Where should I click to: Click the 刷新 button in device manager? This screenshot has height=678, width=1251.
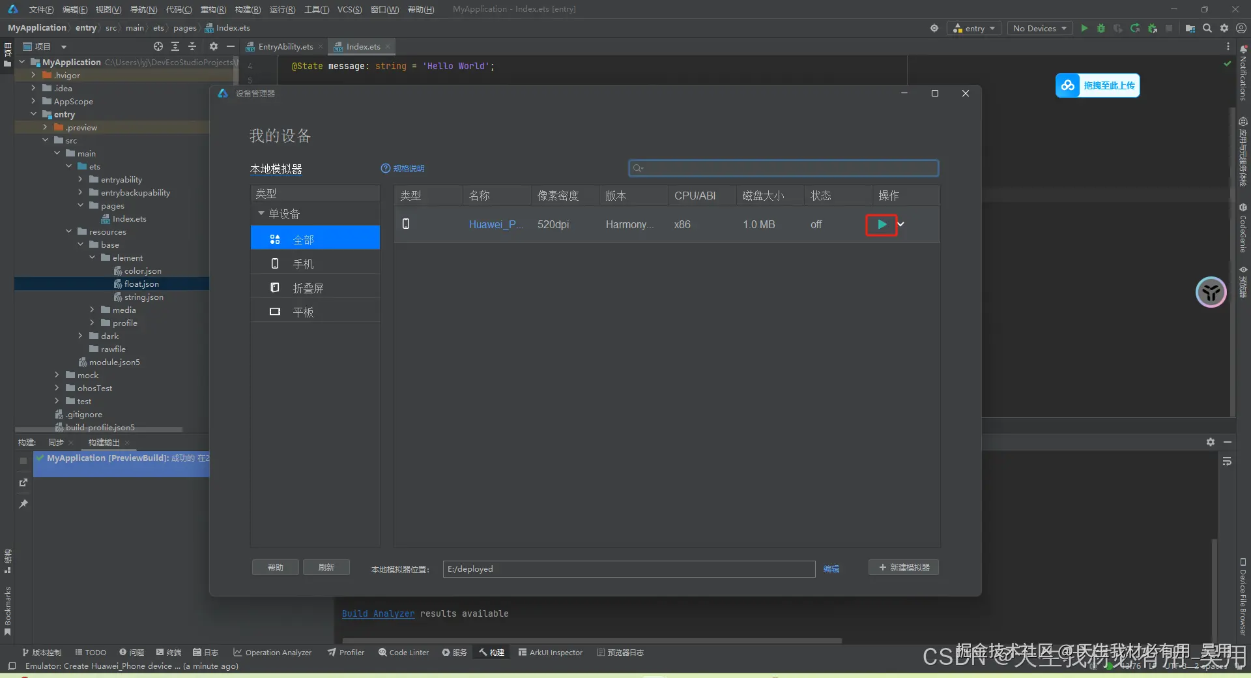point(326,567)
